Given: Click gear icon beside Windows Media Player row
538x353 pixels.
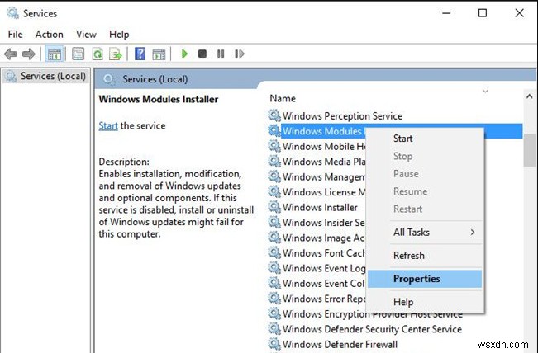Looking at the screenshot, I should click(274, 162).
